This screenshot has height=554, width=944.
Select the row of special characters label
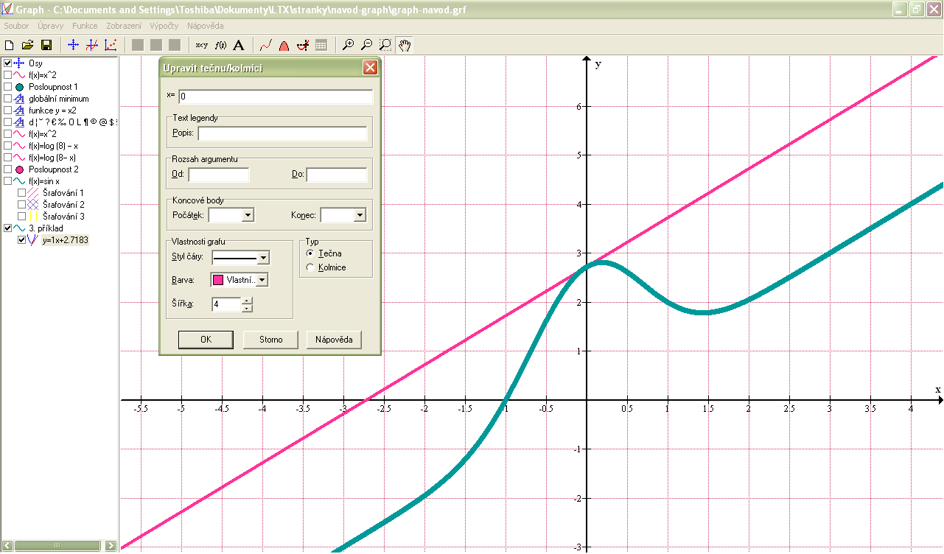(72, 122)
